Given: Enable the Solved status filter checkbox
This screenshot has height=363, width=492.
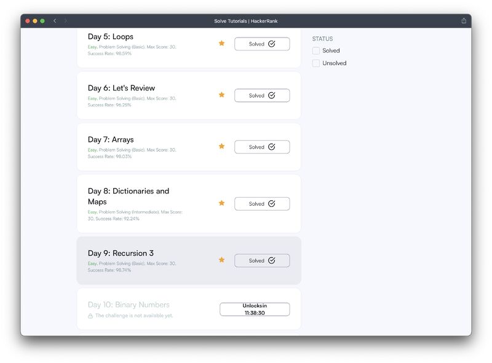Looking at the screenshot, I should click(x=316, y=51).
